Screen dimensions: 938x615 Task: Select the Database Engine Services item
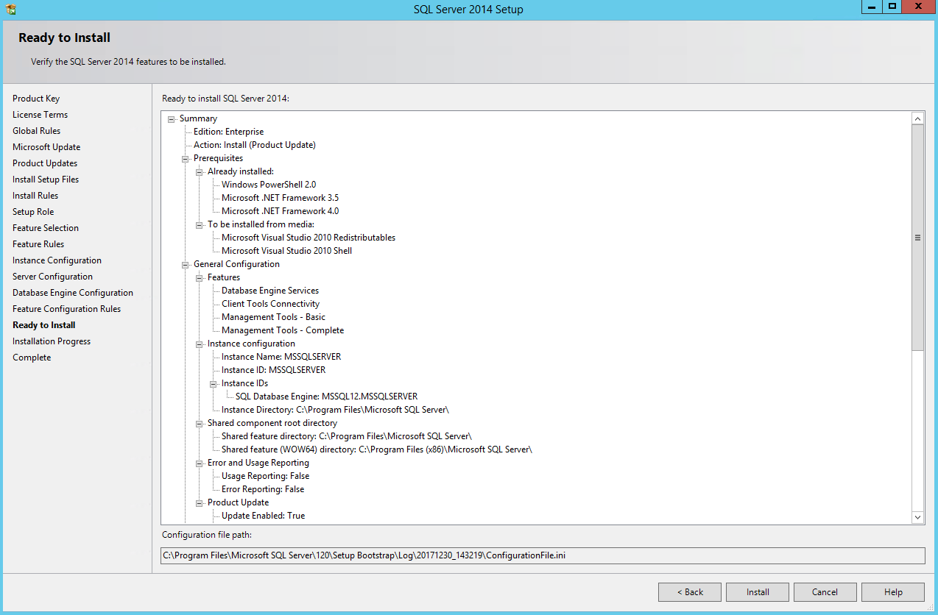(x=270, y=291)
